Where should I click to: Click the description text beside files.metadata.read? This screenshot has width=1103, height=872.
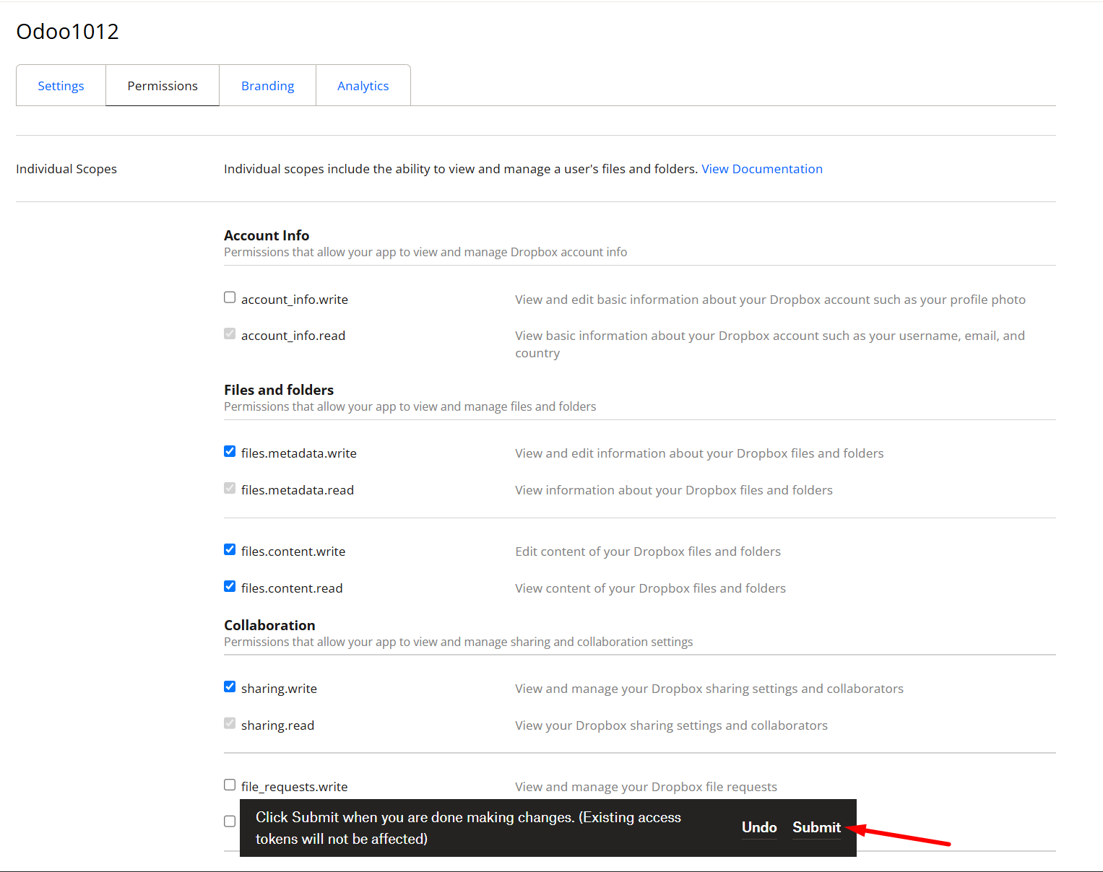click(674, 490)
